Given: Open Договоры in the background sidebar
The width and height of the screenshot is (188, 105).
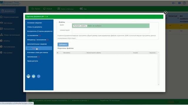Looking at the screenshot, I should coord(6,23).
